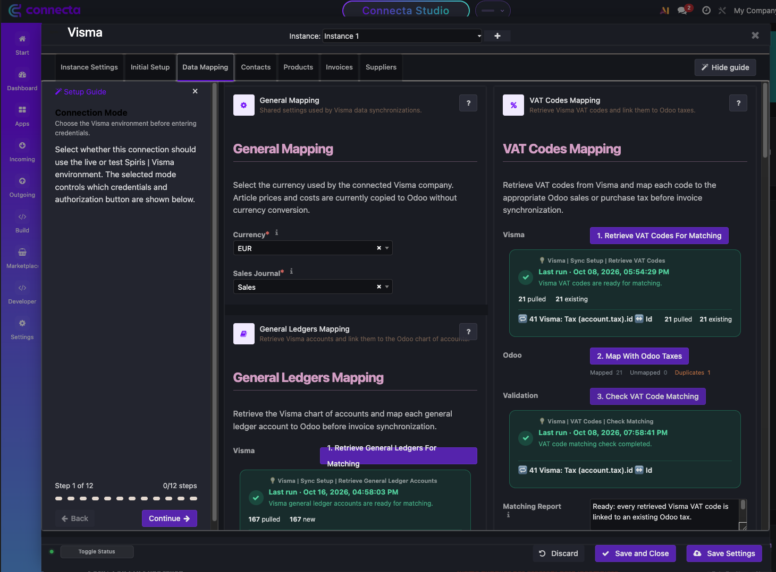776x572 pixels.
Task: Open the Products tab
Action: pyautogui.click(x=298, y=67)
